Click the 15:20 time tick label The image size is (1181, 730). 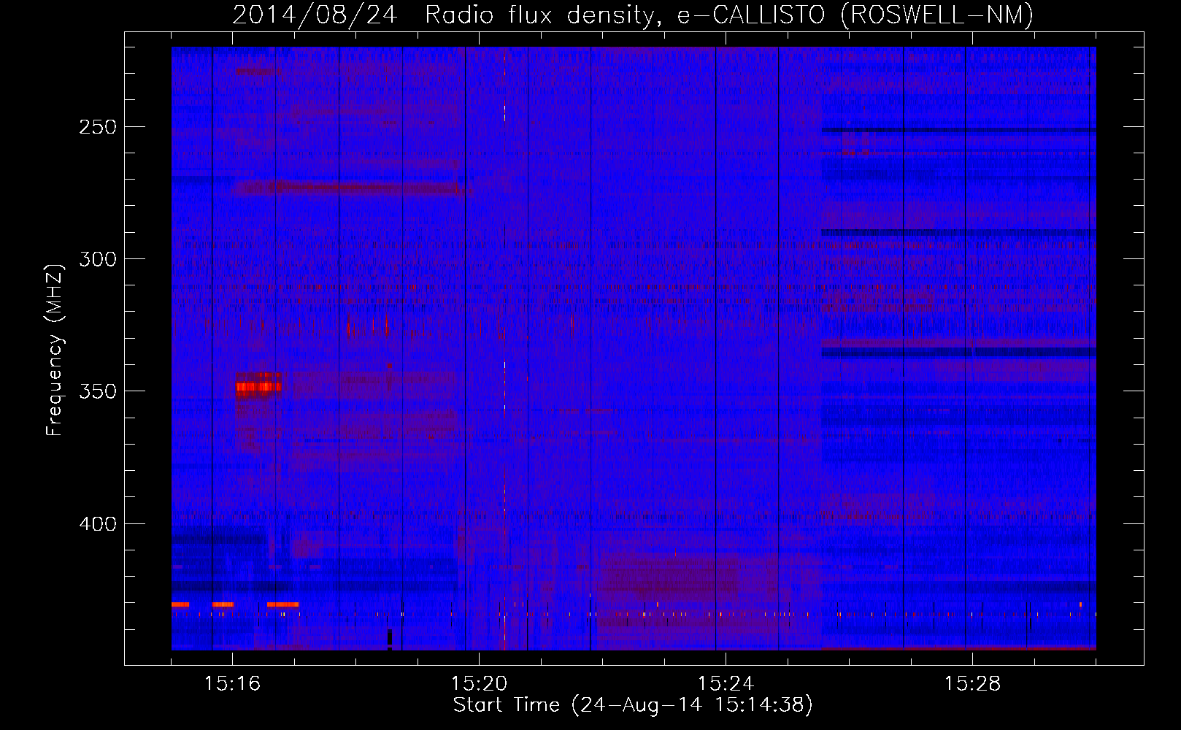pyautogui.click(x=479, y=683)
